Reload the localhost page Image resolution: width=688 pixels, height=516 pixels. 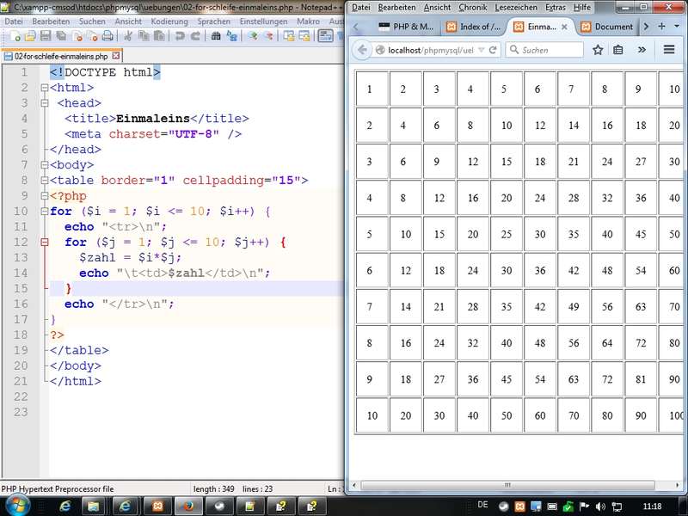pyautogui.click(x=494, y=50)
